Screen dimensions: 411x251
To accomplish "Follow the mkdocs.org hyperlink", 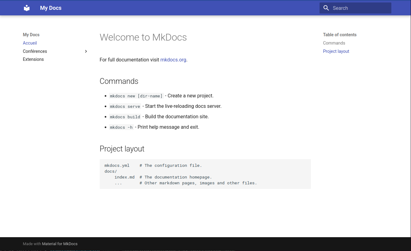I will [x=173, y=60].
